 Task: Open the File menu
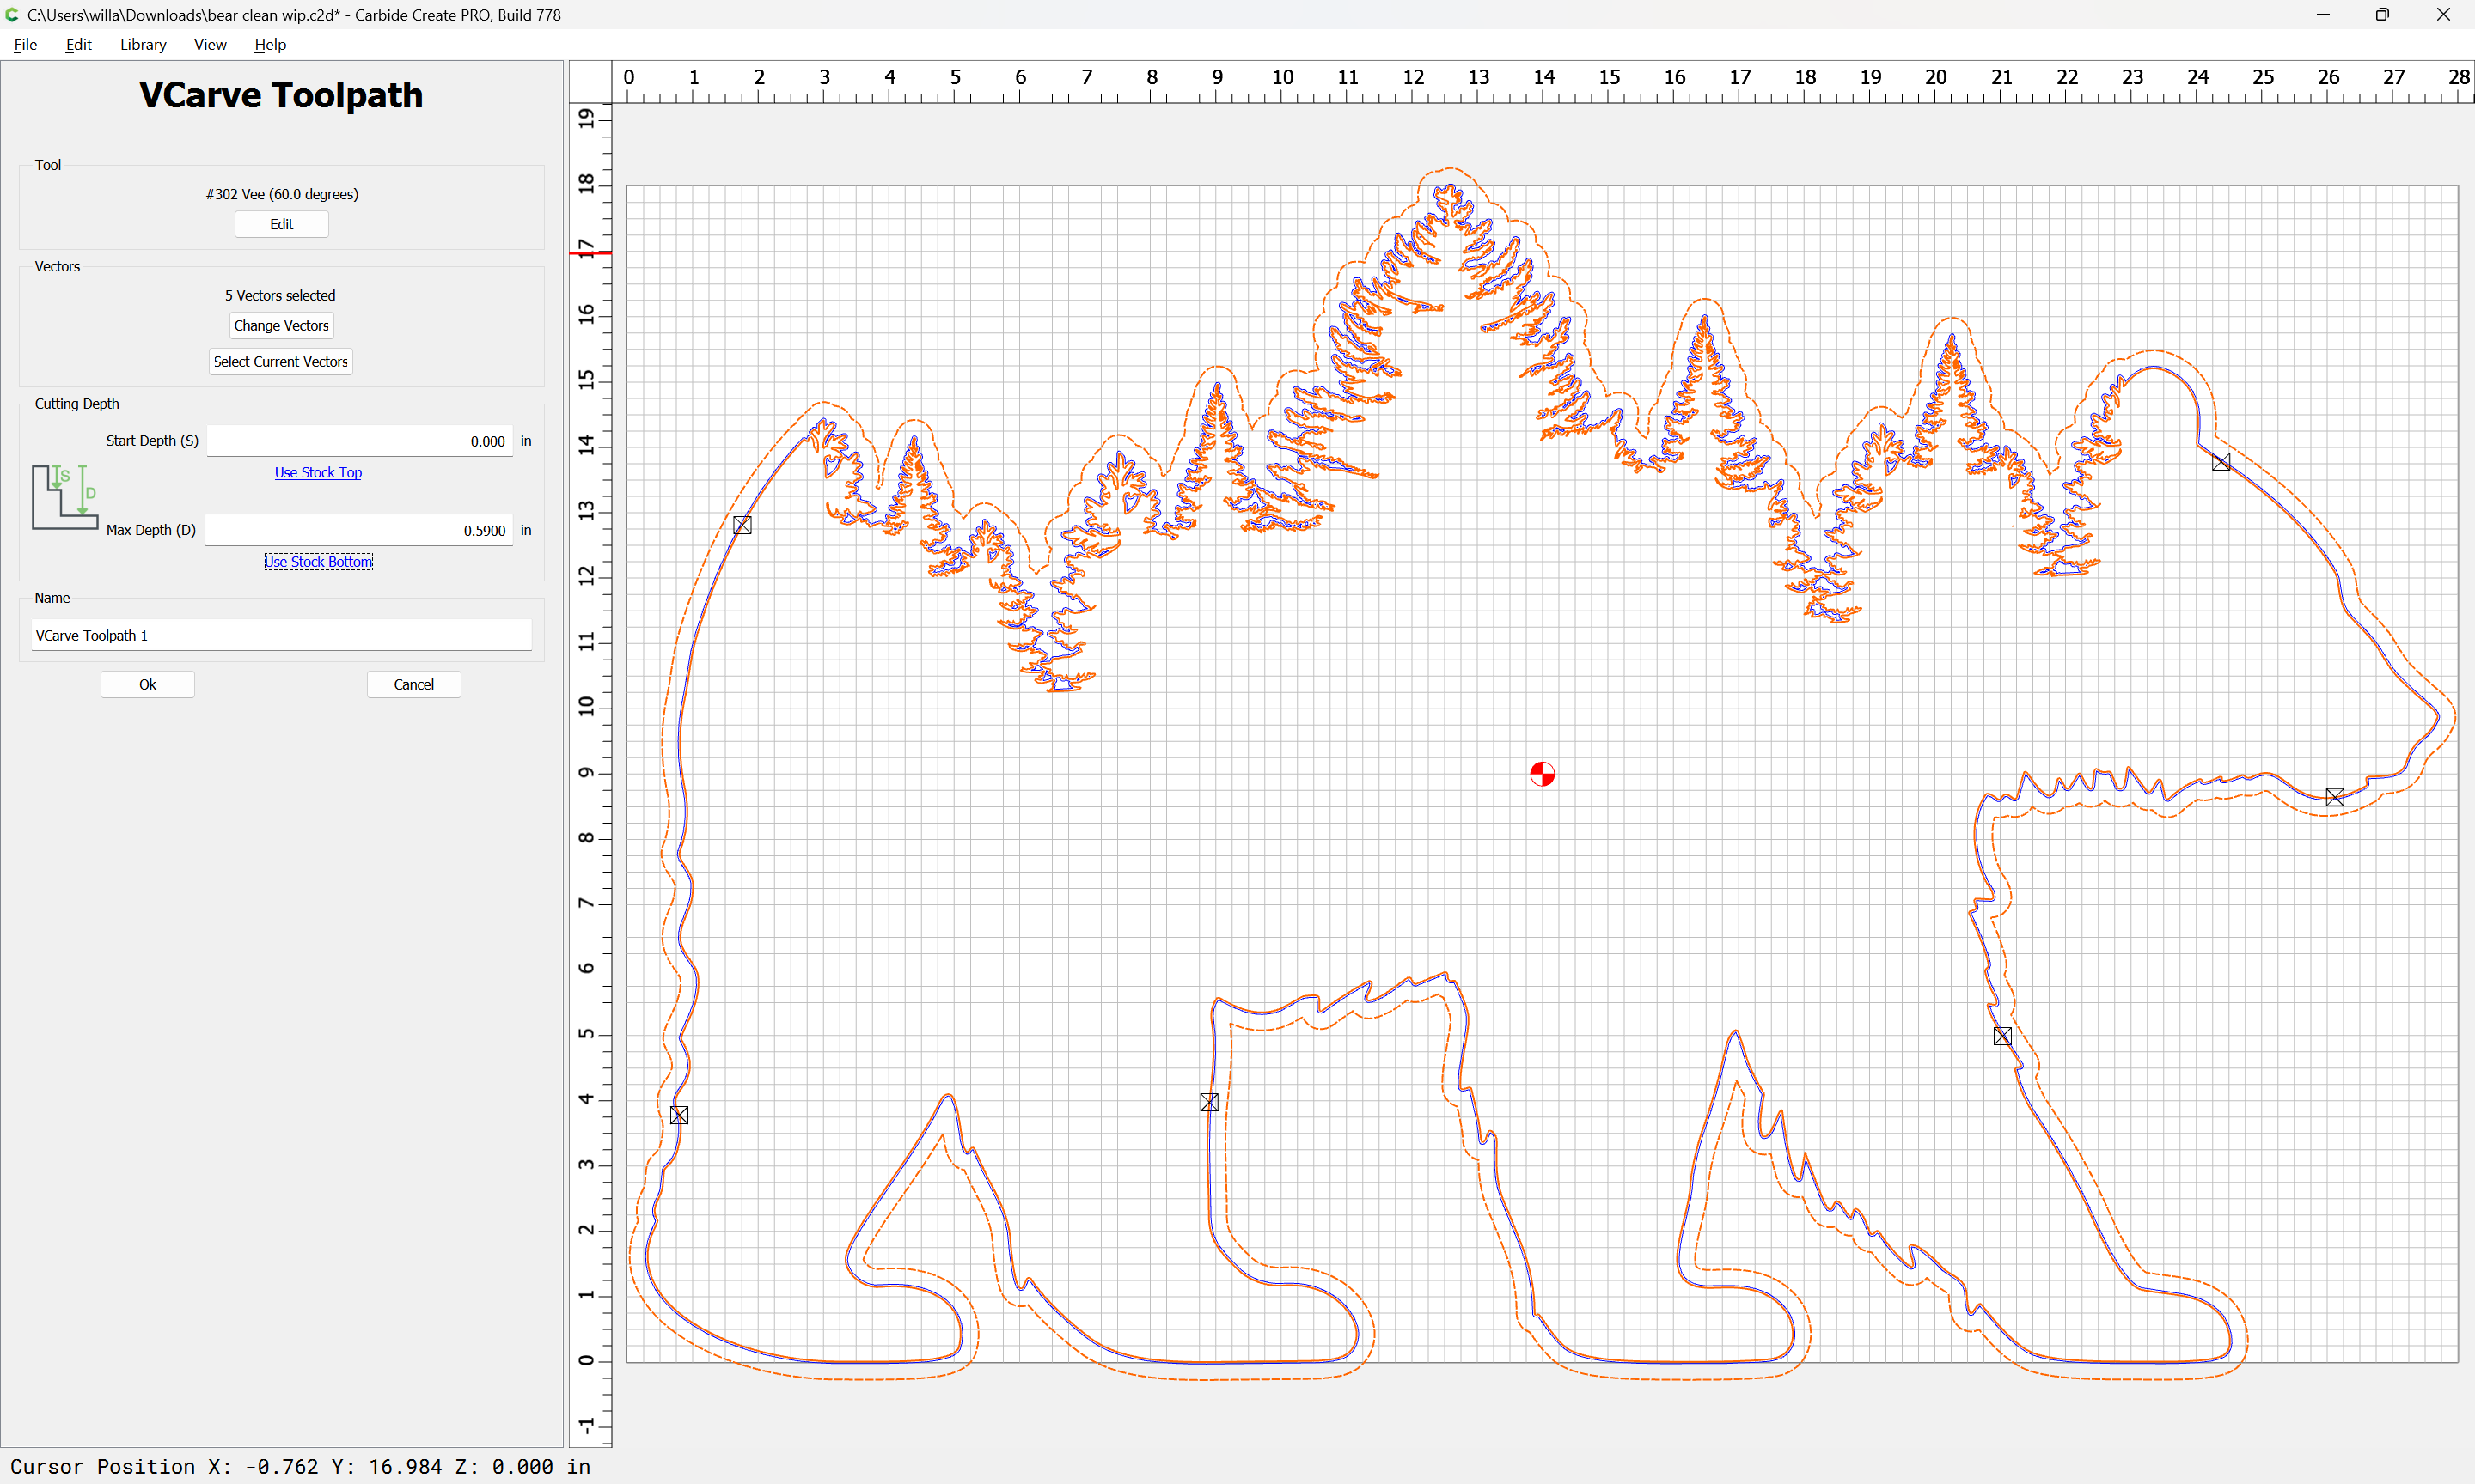25,44
